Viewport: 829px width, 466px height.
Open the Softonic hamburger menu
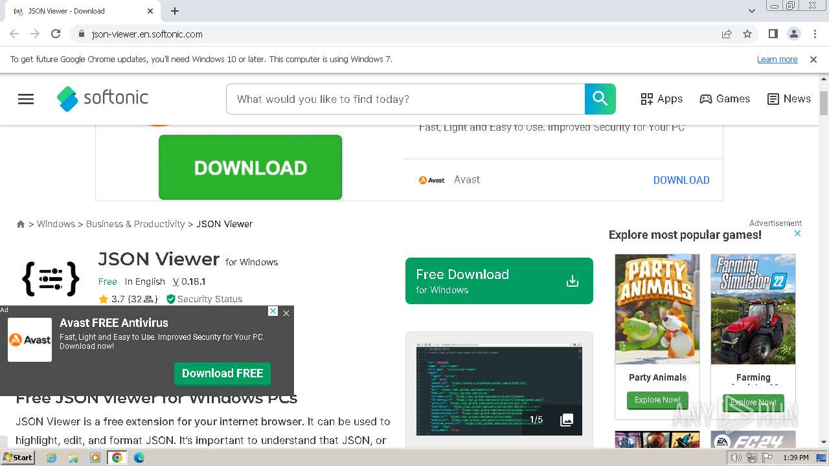(26, 99)
